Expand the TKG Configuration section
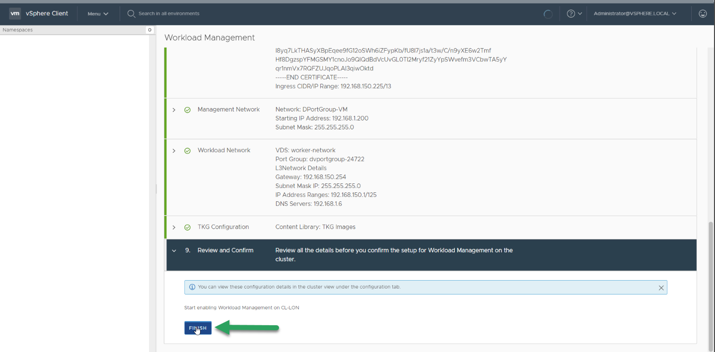The height and width of the screenshot is (352, 715). 174,228
